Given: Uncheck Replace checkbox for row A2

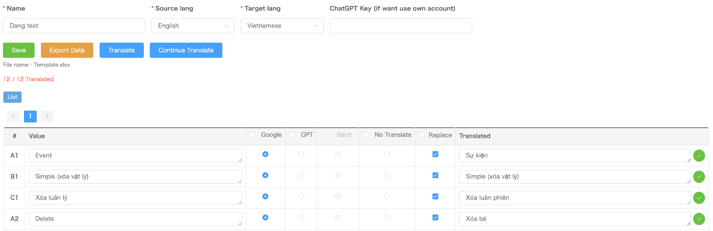Looking at the screenshot, I should (x=435, y=217).
